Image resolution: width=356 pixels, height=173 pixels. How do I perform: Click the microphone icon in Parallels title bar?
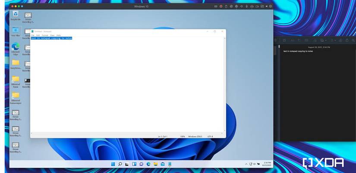point(246,6)
